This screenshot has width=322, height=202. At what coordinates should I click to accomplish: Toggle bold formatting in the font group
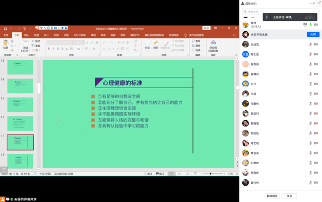click(x=49, y=49)
